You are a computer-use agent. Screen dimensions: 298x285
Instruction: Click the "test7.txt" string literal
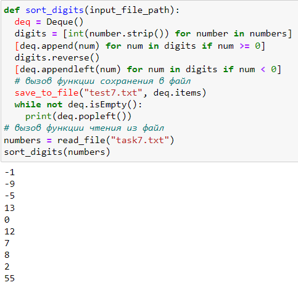pyautogui.click(x=113, y=93)
